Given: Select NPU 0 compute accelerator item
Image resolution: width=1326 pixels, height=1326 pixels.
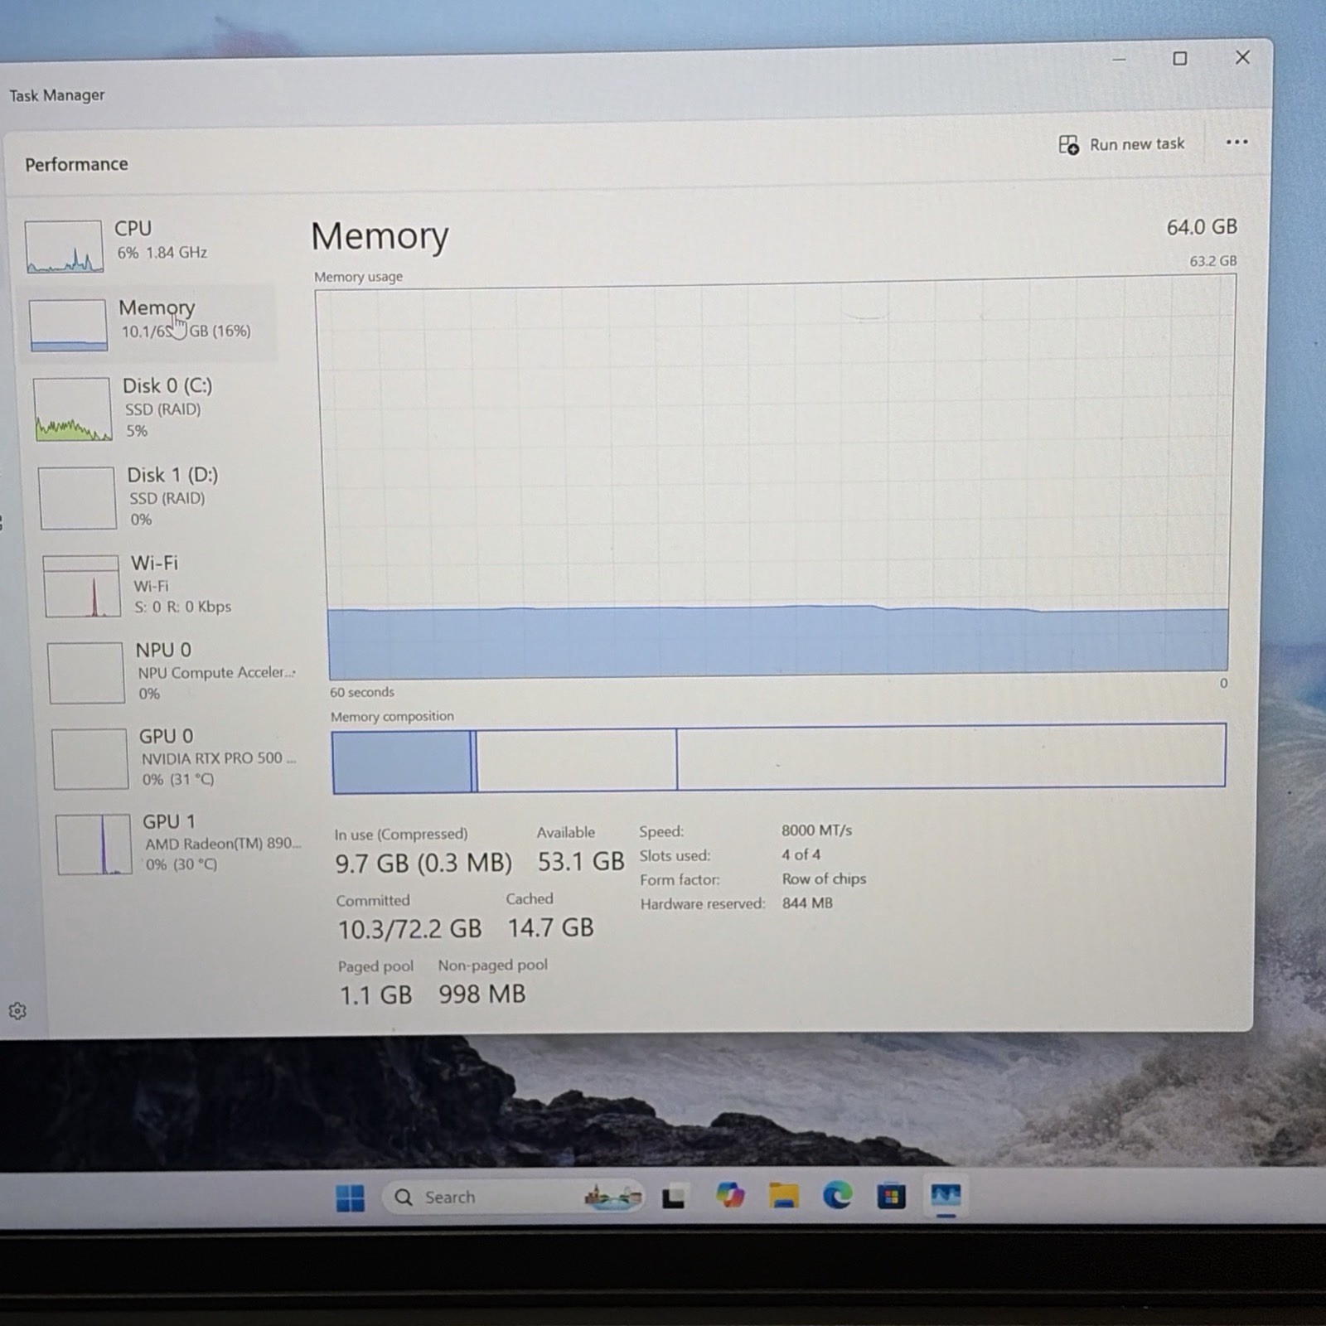Looking at the screenshot, I should (170, 671).
